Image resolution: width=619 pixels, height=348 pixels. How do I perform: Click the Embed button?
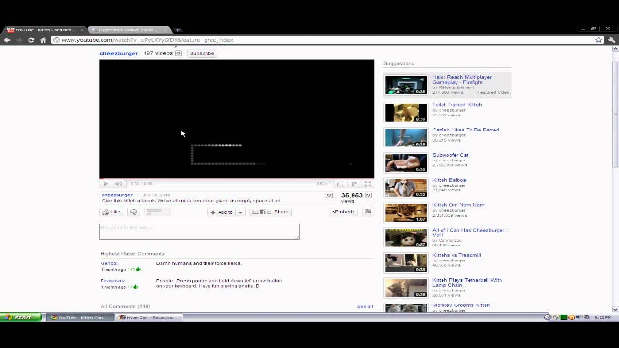tap(343, 212)
